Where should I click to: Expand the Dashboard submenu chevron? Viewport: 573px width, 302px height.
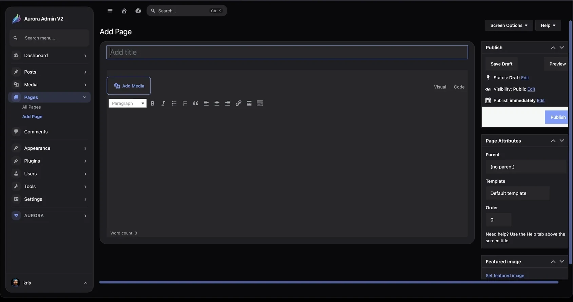pos(85,56)
